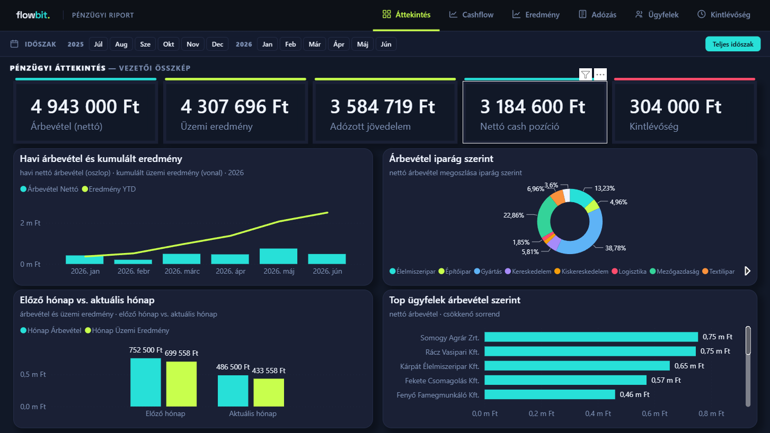Image resolution: width=770 pixels, height=433 pixels.
Task: Click the Somogy Agrár Zrt. bar
Action: [591, 337]
